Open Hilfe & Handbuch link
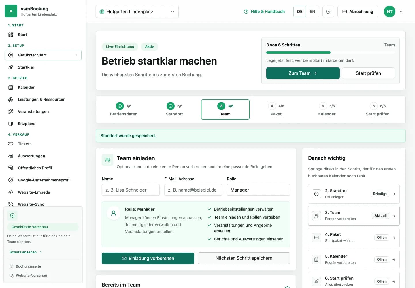The width and height of the screenshot is (415, 288). (264, 12)
